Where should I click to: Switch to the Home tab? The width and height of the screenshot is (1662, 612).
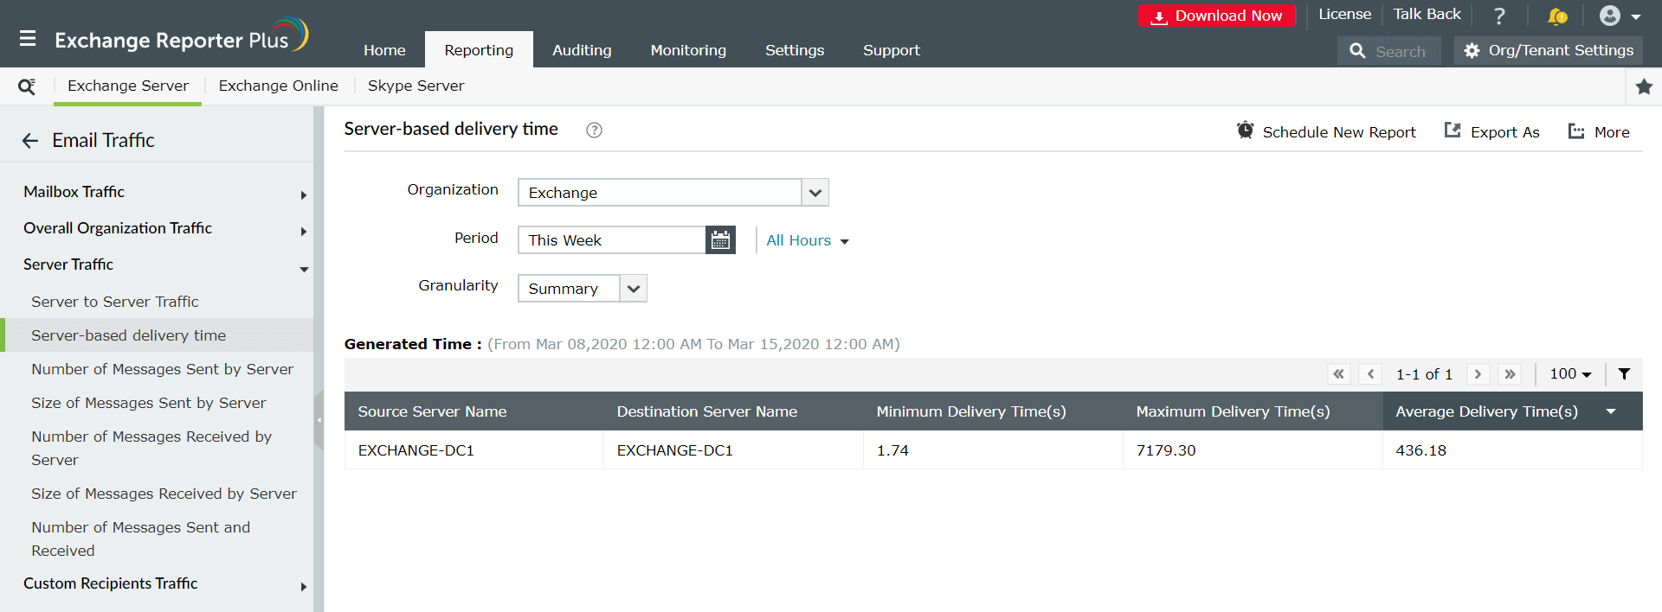pyautogui.click(x=384, y=50)
